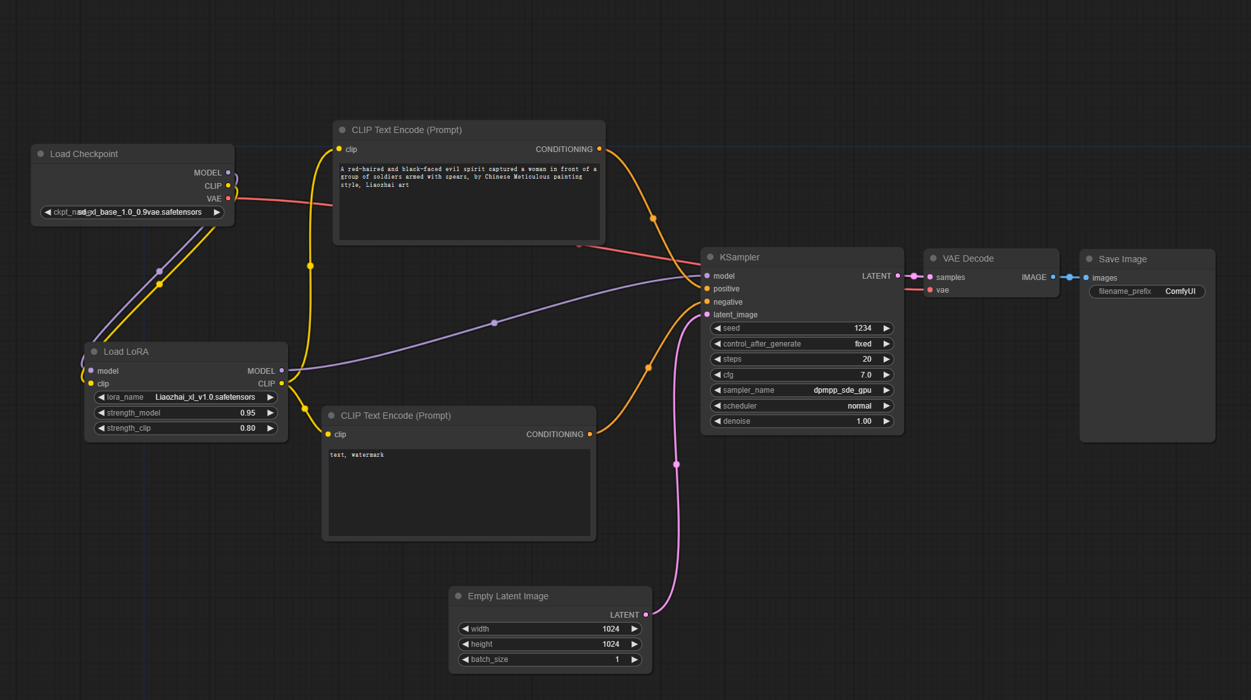
Task: Click the IMAGE output socket on VAE Decode
Action: click(x=1053, y=277)
